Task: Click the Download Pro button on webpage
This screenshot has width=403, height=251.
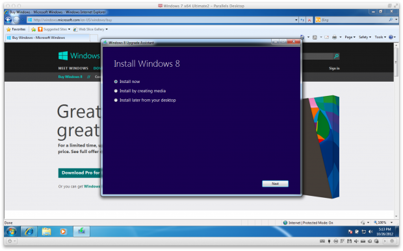Action: click(x=80, y=173)
